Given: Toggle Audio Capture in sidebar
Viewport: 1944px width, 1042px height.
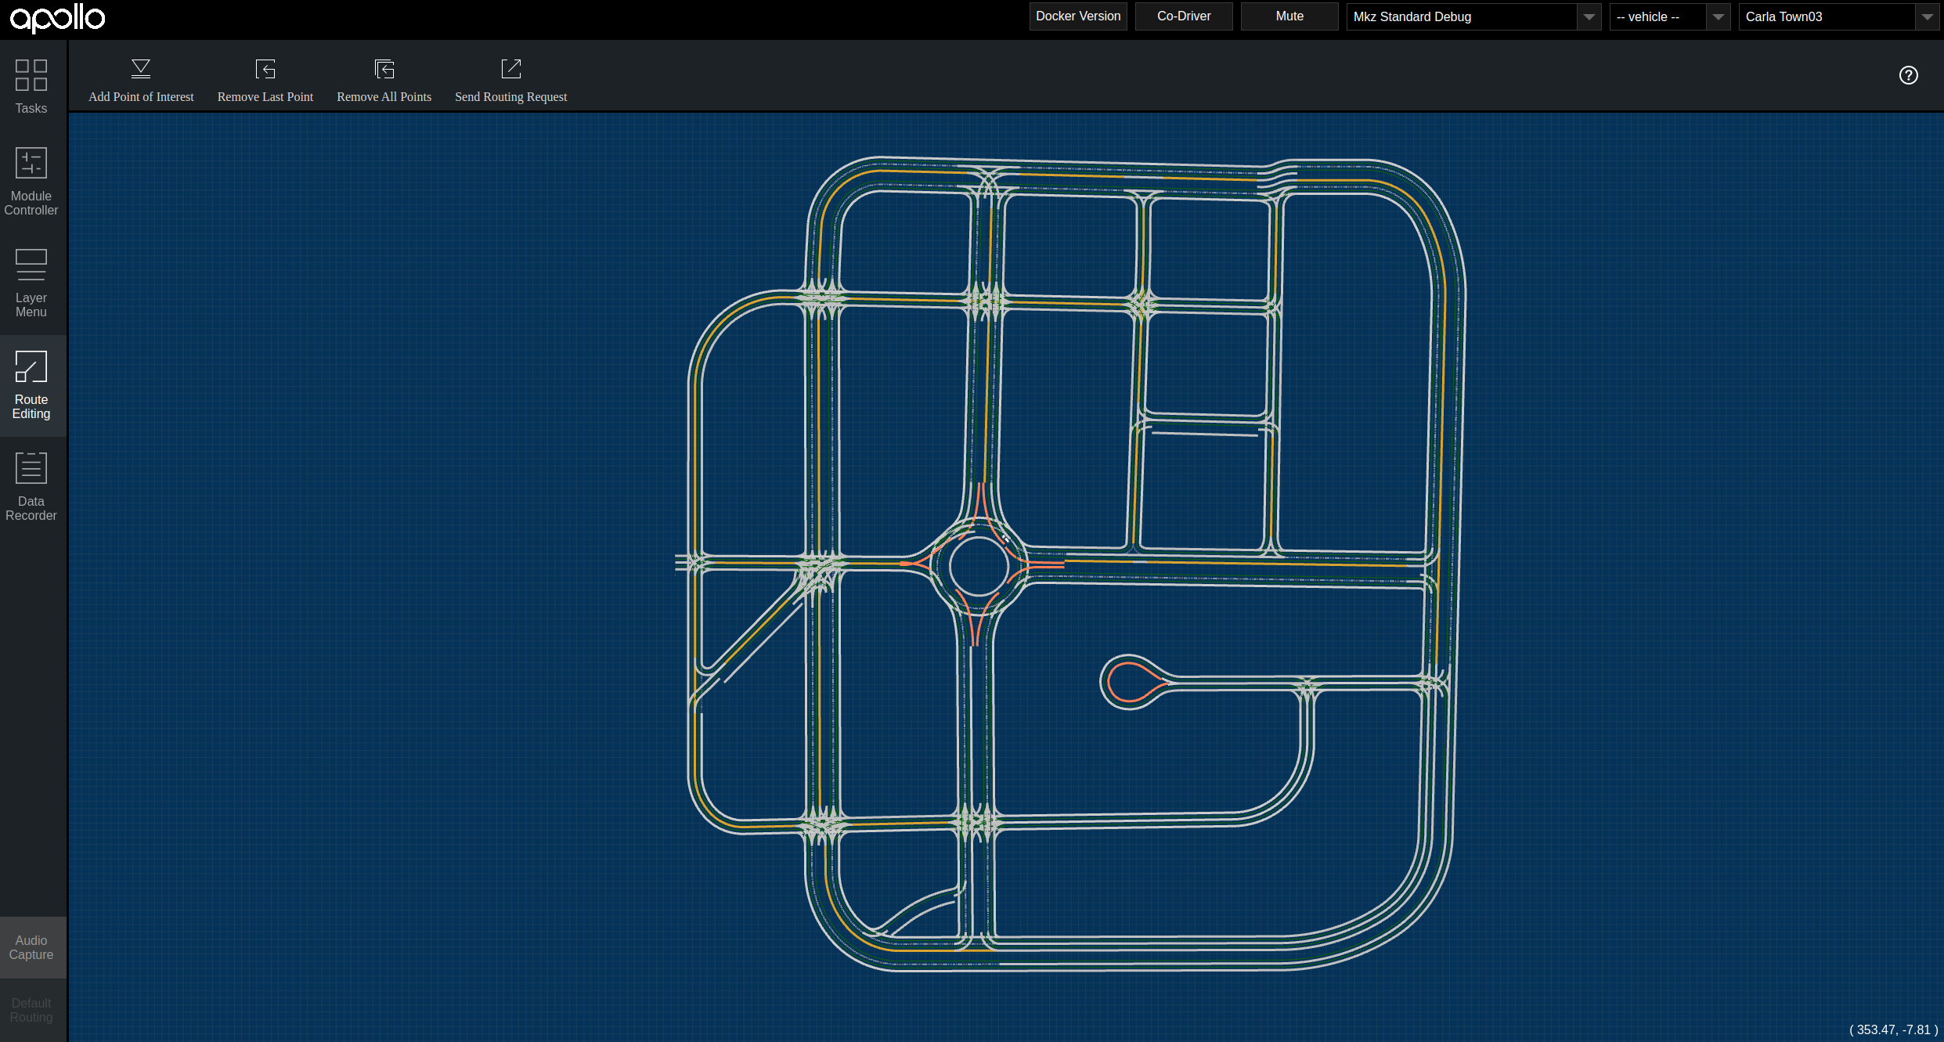Looking at the screenshot, I should pos(31,947).
